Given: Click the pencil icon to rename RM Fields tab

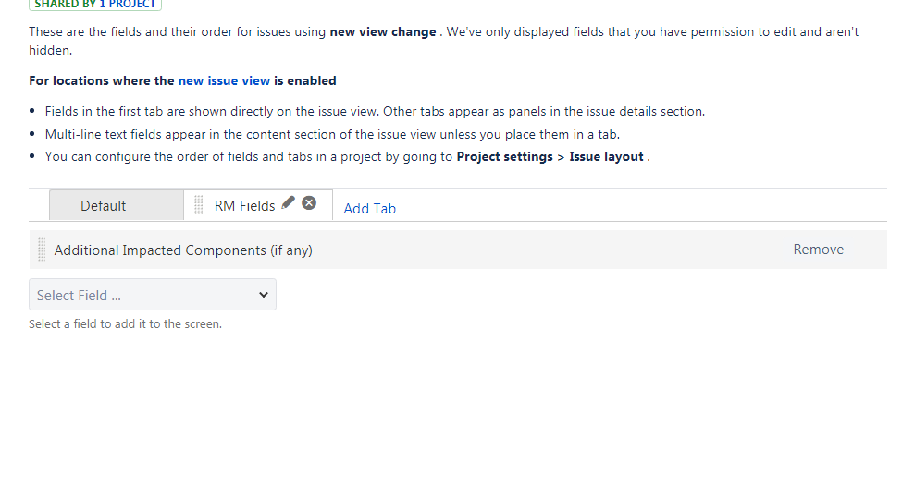Looking at the screenshot, I should pos(289,202).
